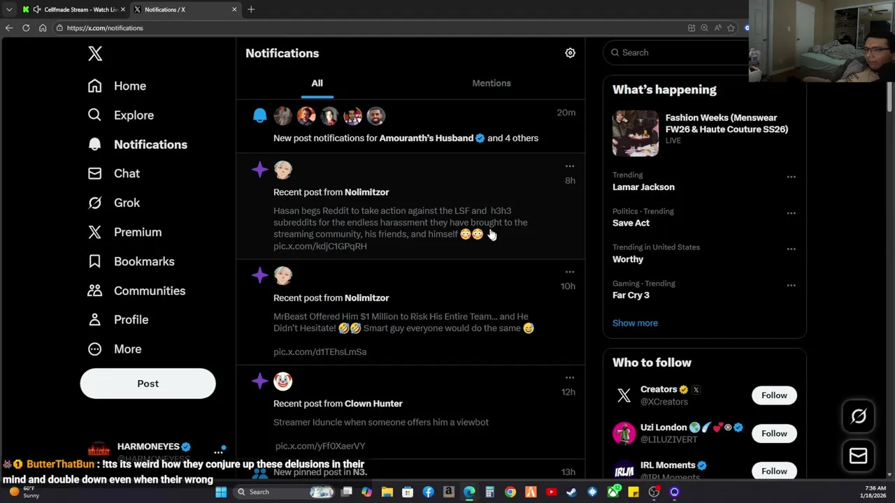
Task: Open options for Clown Hunter notification
Action: [x=569, y=377]
